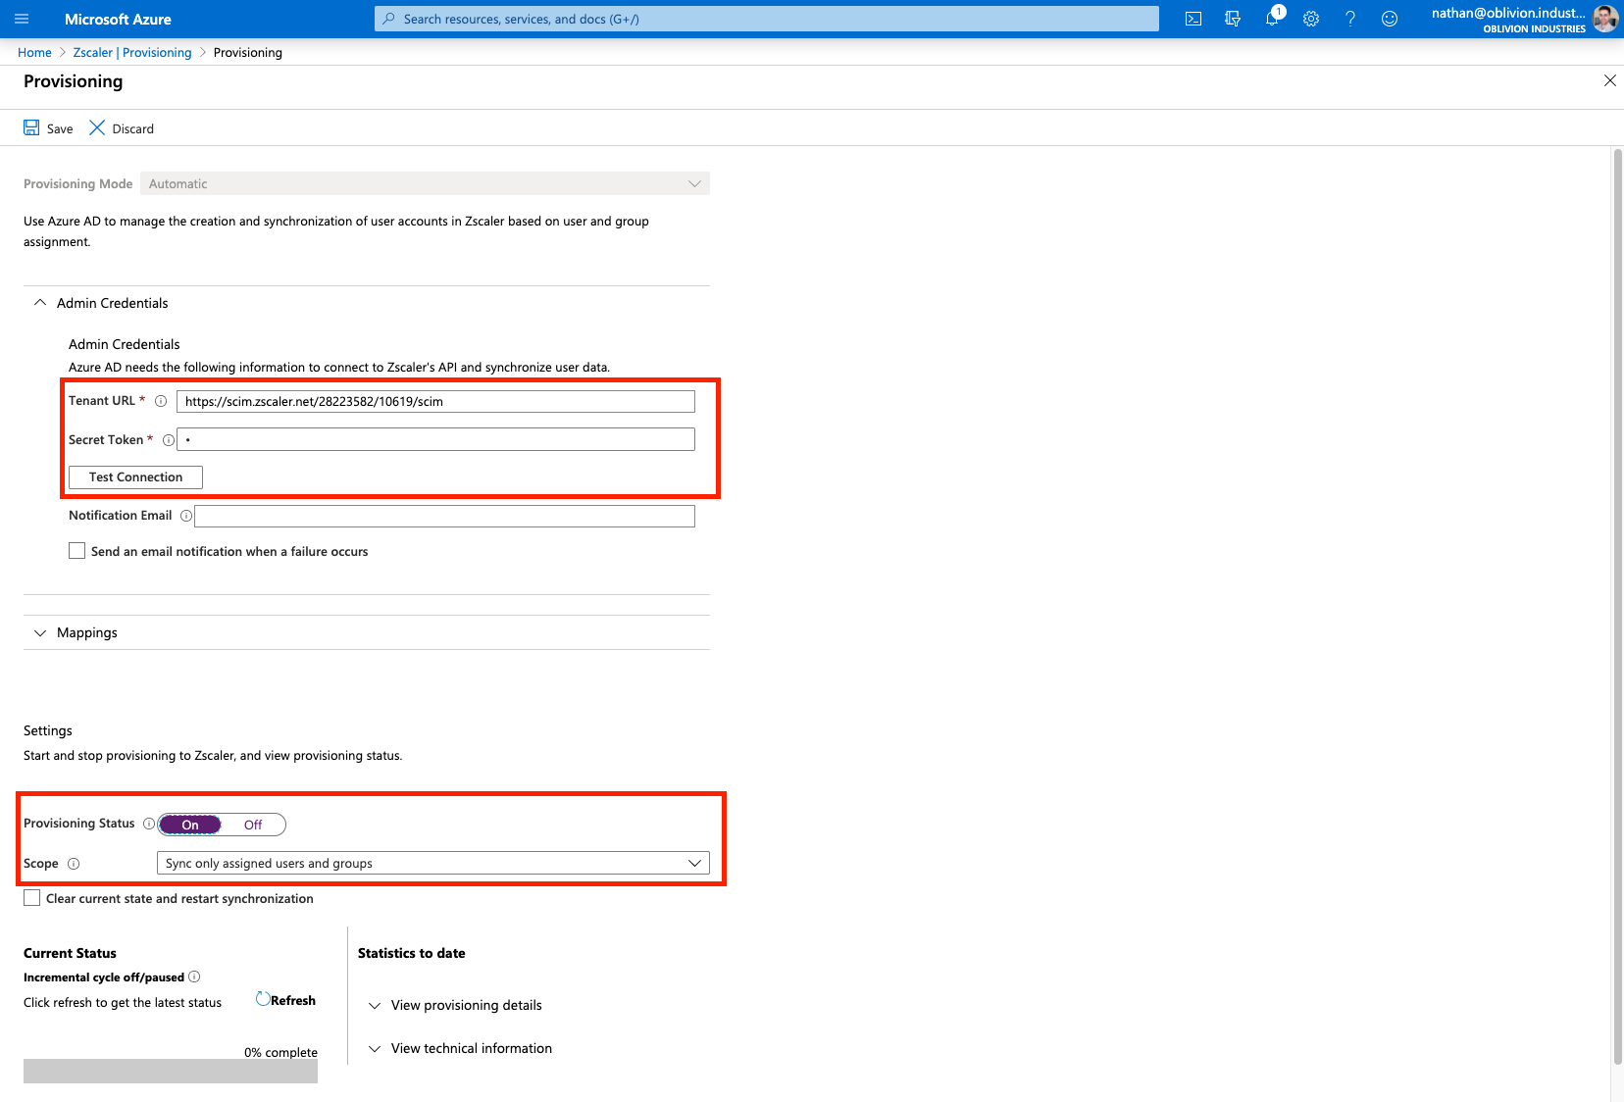Image resolution: width=1624 pixels, height=1102 pixels.
Task: Click the Discard toolbar command
Action: coord(122,128)
